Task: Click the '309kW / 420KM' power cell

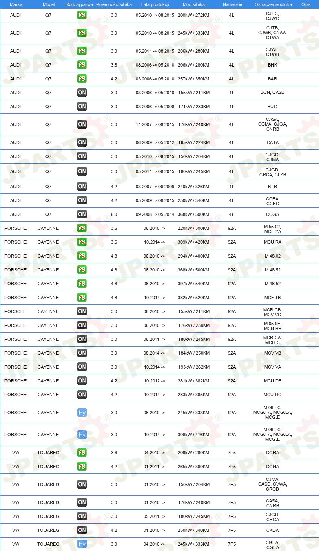Action: click(194, 242)
